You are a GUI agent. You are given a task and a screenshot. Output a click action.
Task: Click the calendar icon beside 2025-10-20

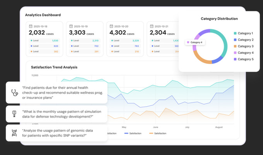pyautogui.click(x=111, y=26)
